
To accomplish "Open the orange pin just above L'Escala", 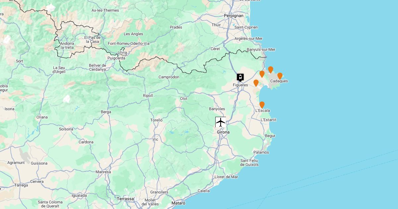I will click(262, 105).
